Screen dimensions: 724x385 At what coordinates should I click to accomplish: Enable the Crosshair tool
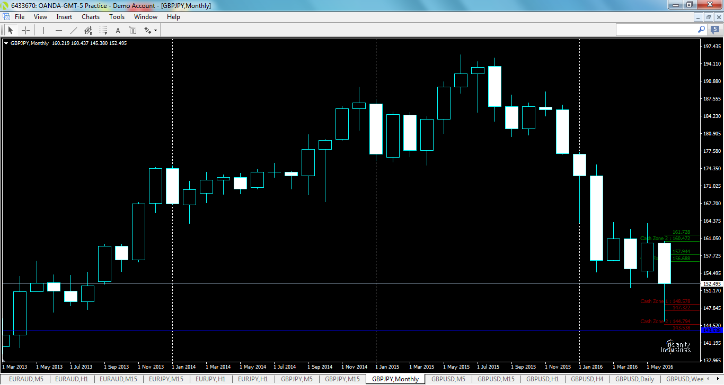pos(25,30)
